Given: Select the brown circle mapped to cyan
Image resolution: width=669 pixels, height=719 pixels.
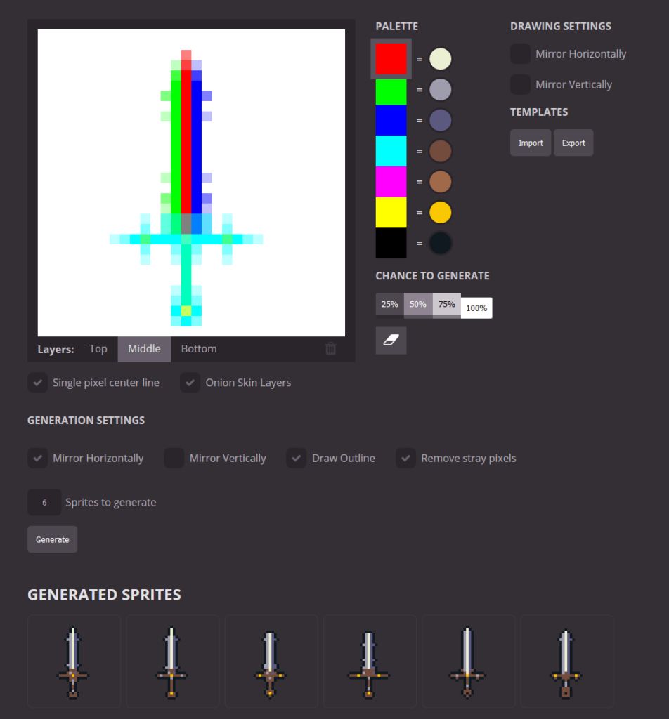Looking at the screenshot, I should pyautogui.click(x=441, y=150).
